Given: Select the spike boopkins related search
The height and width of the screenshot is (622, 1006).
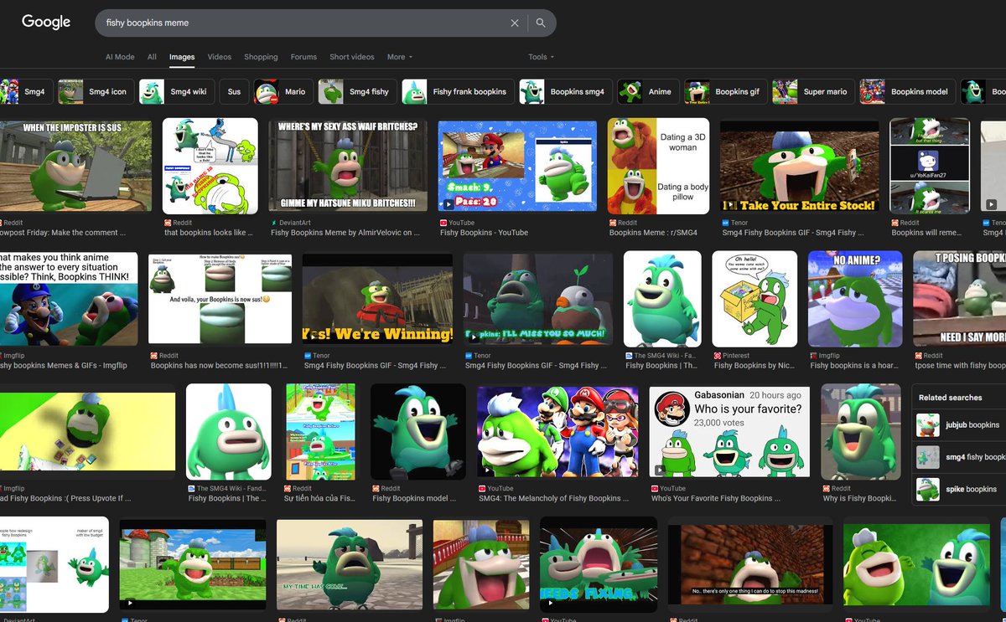Looking at the screenshot, I should pyautogui.click(x=959, y=489).
